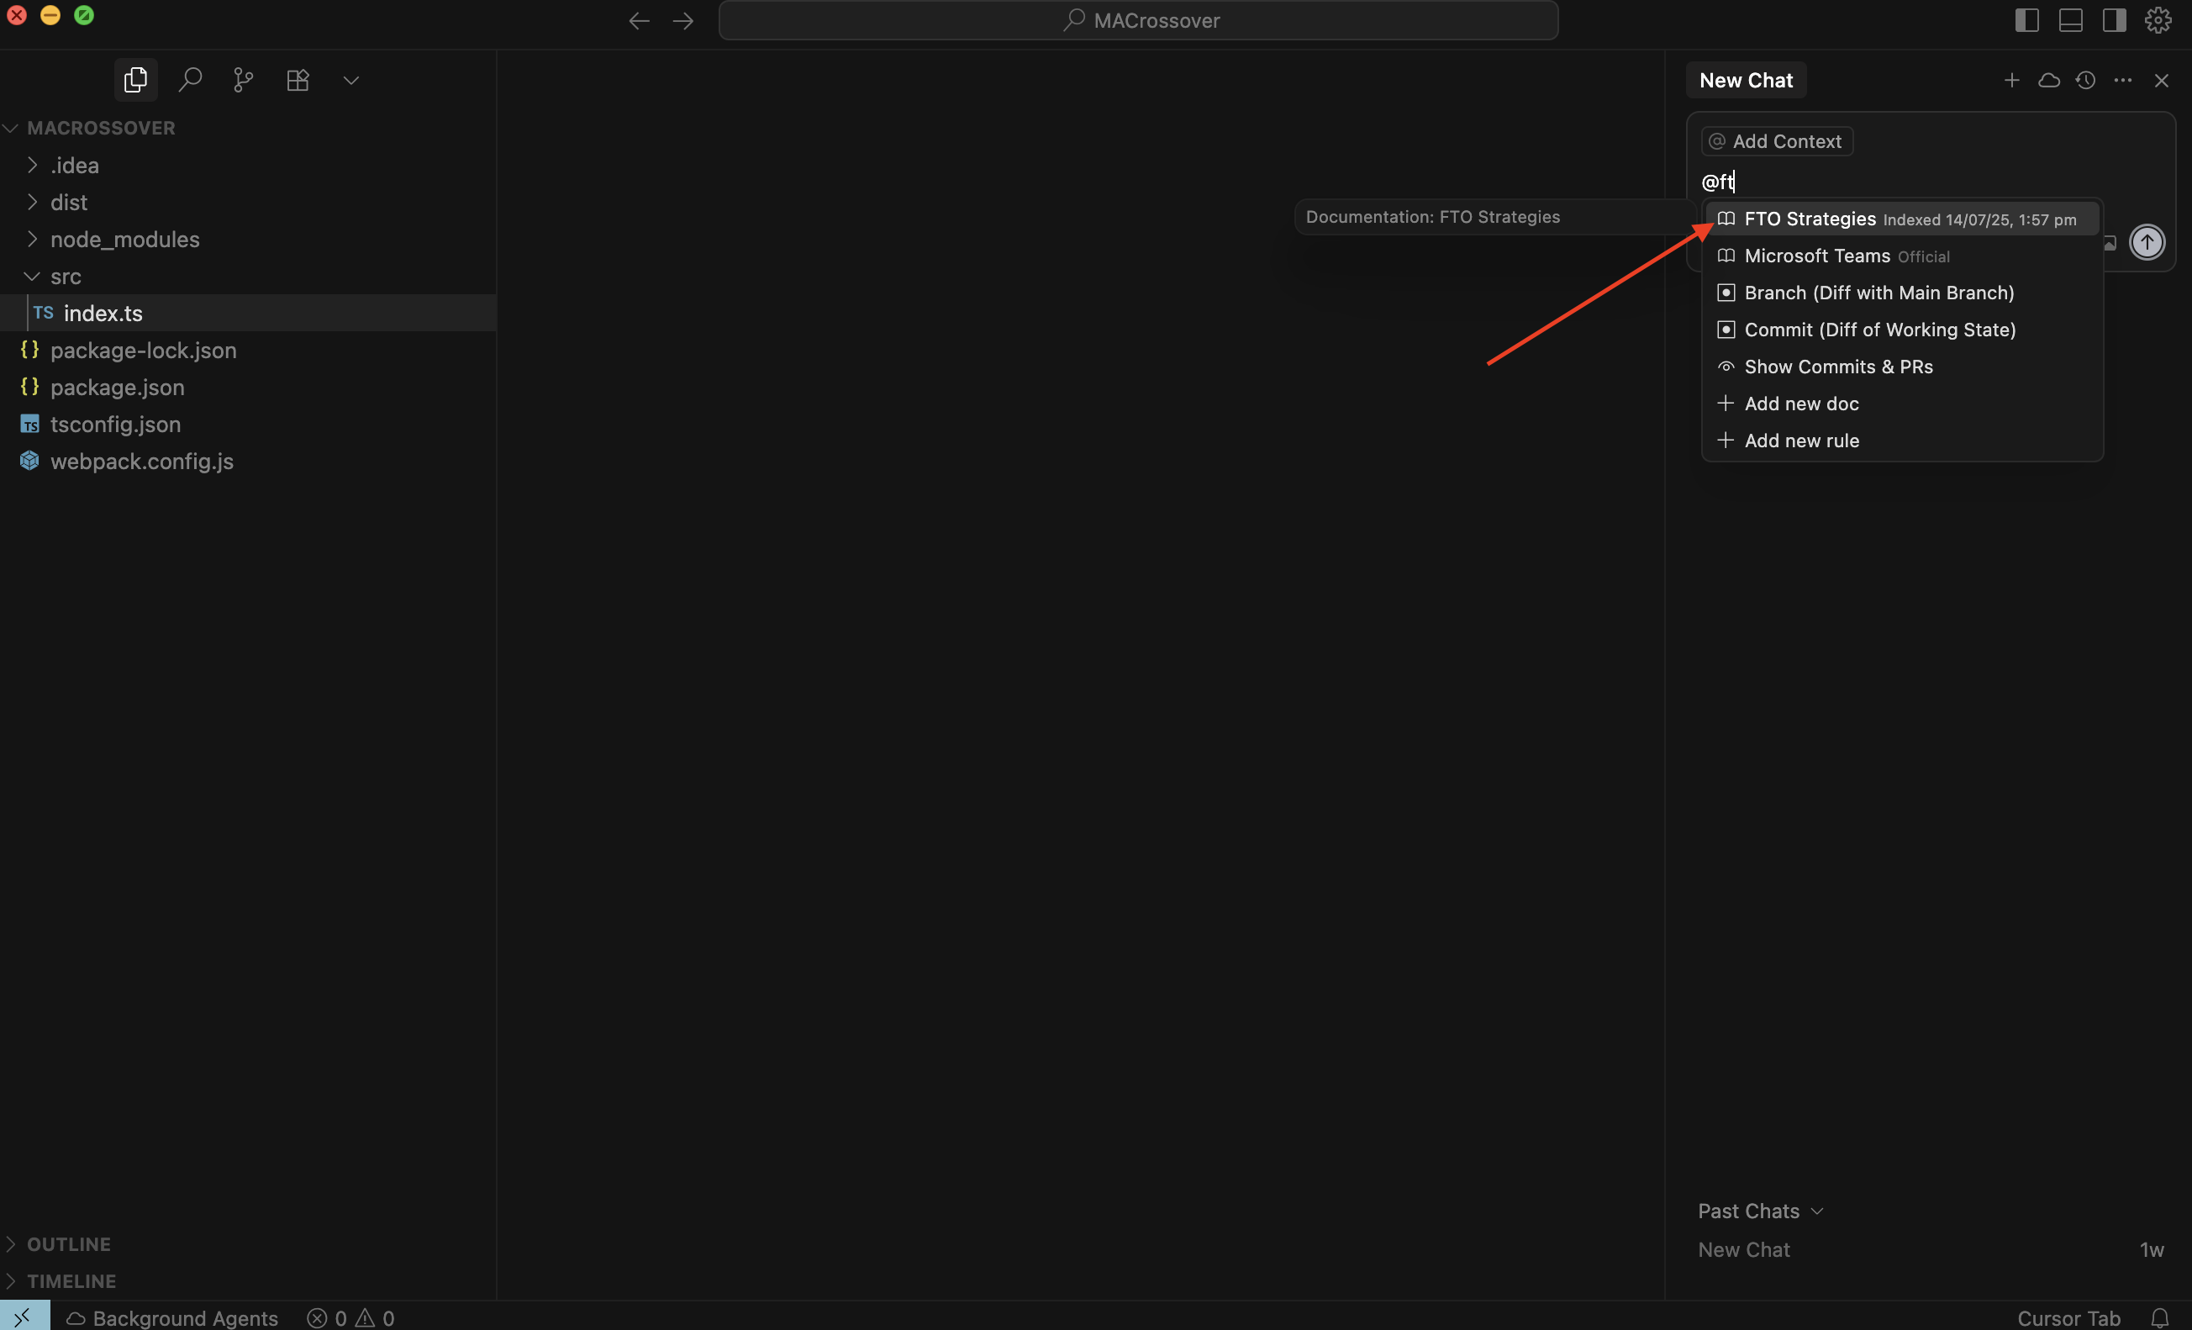Select FTO Strategies documentation entry

(1810, 219)
